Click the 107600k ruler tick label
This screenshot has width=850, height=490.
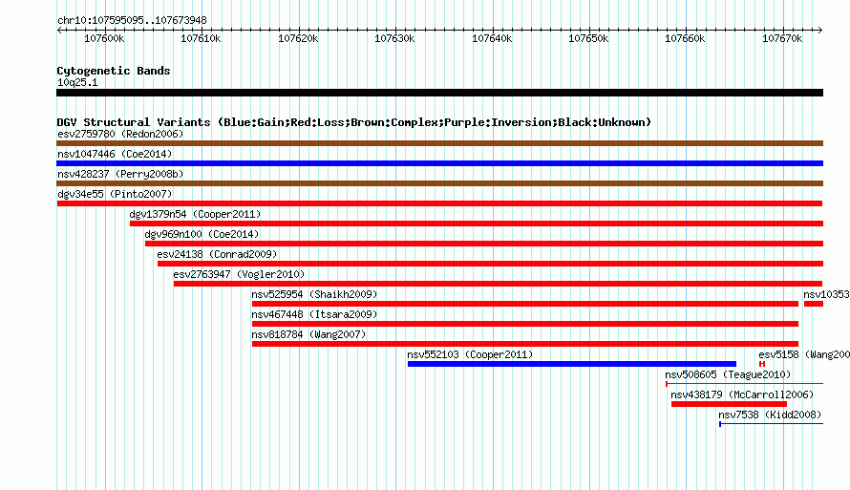pyautogui.click(x=104, y=38)
